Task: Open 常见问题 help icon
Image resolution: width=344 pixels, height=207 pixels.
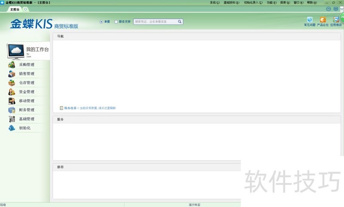Action: pos(310,20)
